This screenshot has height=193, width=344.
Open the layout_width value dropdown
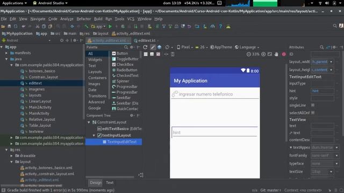tap(331, 62)
